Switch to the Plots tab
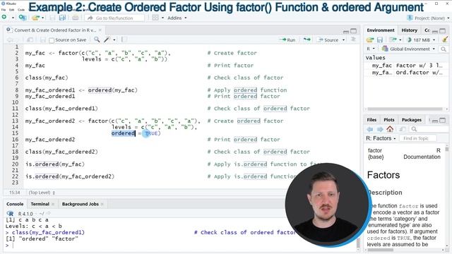Viewport: 452px width, 254px height. click(389, 120)
